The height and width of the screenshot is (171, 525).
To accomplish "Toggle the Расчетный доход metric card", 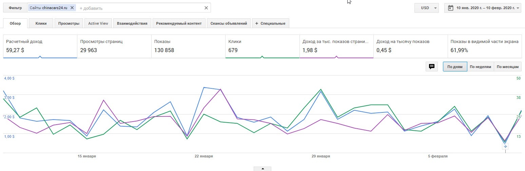I will [x=40, y=46].
